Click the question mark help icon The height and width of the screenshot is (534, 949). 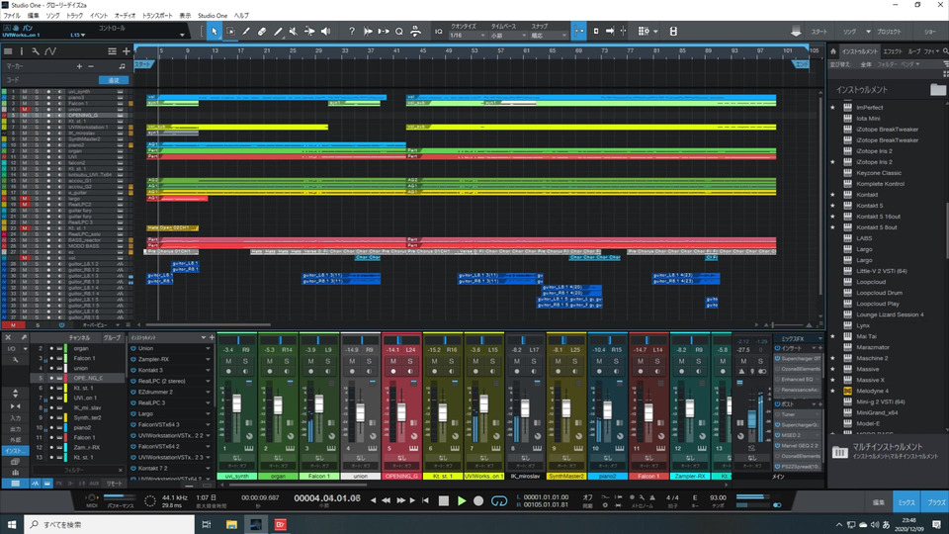[x=352, y=32]
